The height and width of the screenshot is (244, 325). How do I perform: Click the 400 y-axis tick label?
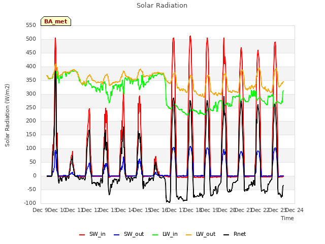pyautogui.click(x=31, y=66)
